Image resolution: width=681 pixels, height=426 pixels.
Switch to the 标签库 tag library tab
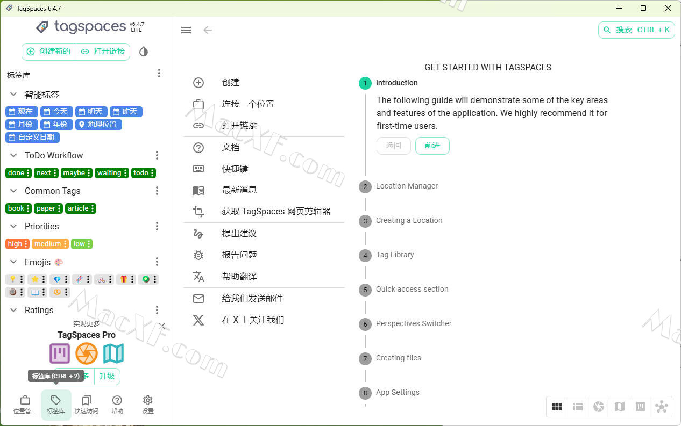point(56,405)
